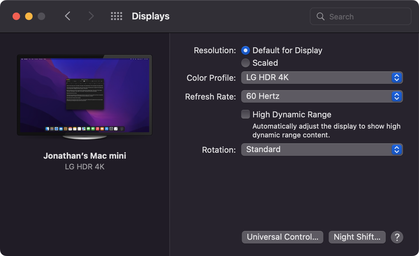Click the Automatically adjust the display description
419x256 pixels.
tap(326, 131)
